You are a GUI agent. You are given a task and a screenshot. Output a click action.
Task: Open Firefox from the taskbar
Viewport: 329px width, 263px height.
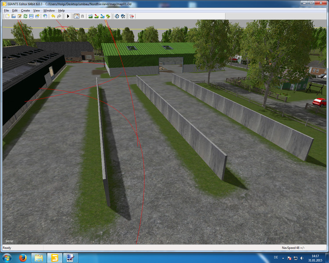[x=22, y=258]
